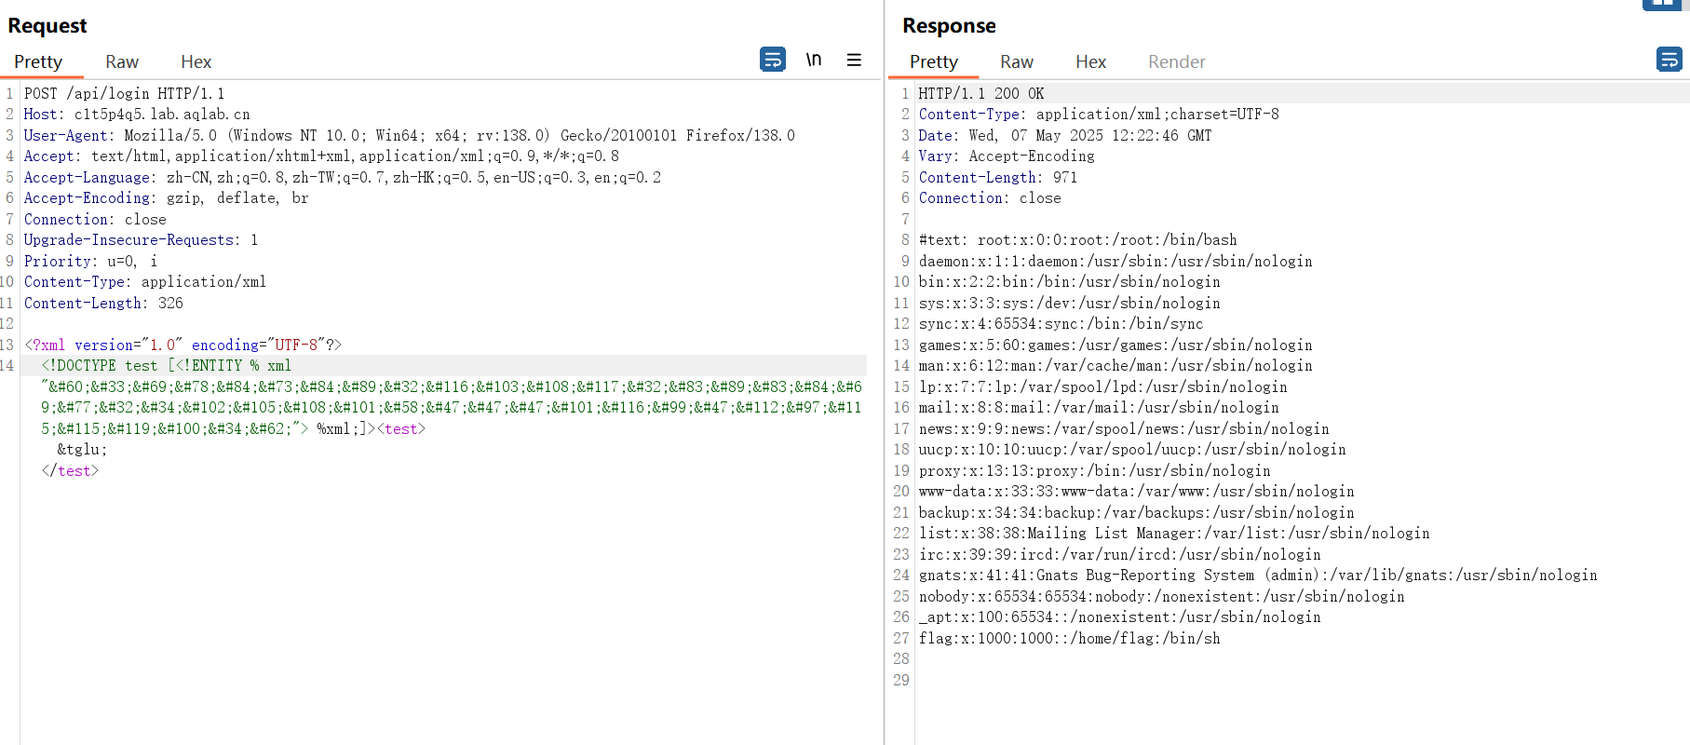Click the 'sys:x:3:3' passwd line

pos(1070,304)
